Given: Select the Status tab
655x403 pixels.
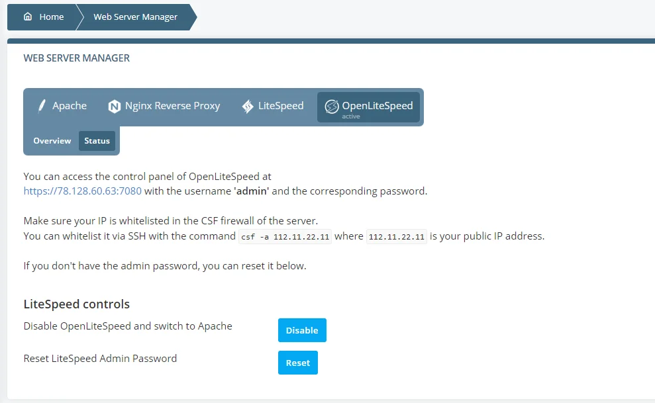Looking at the screenshot, I should pos(97,140).
